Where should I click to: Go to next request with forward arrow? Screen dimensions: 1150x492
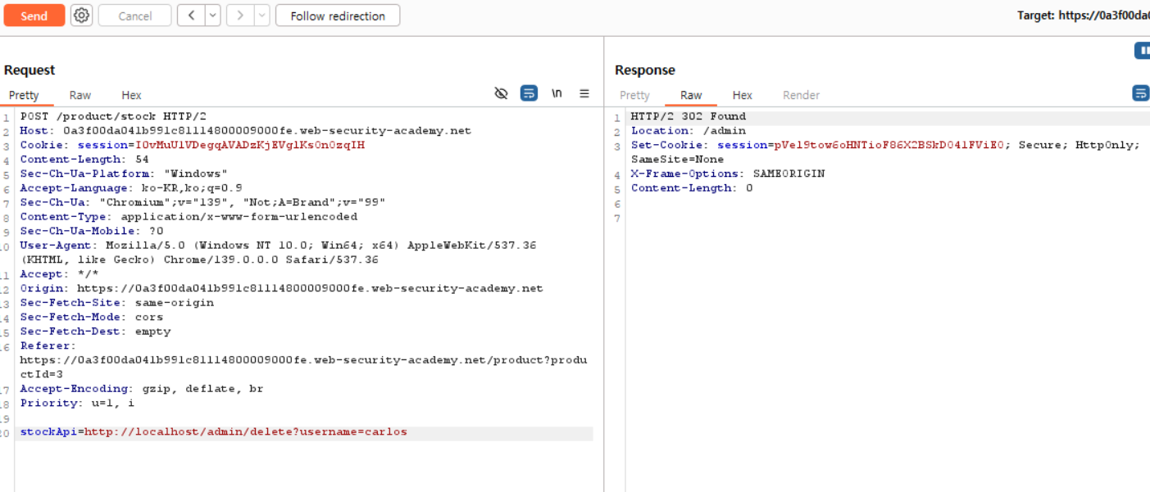[240, 16]
